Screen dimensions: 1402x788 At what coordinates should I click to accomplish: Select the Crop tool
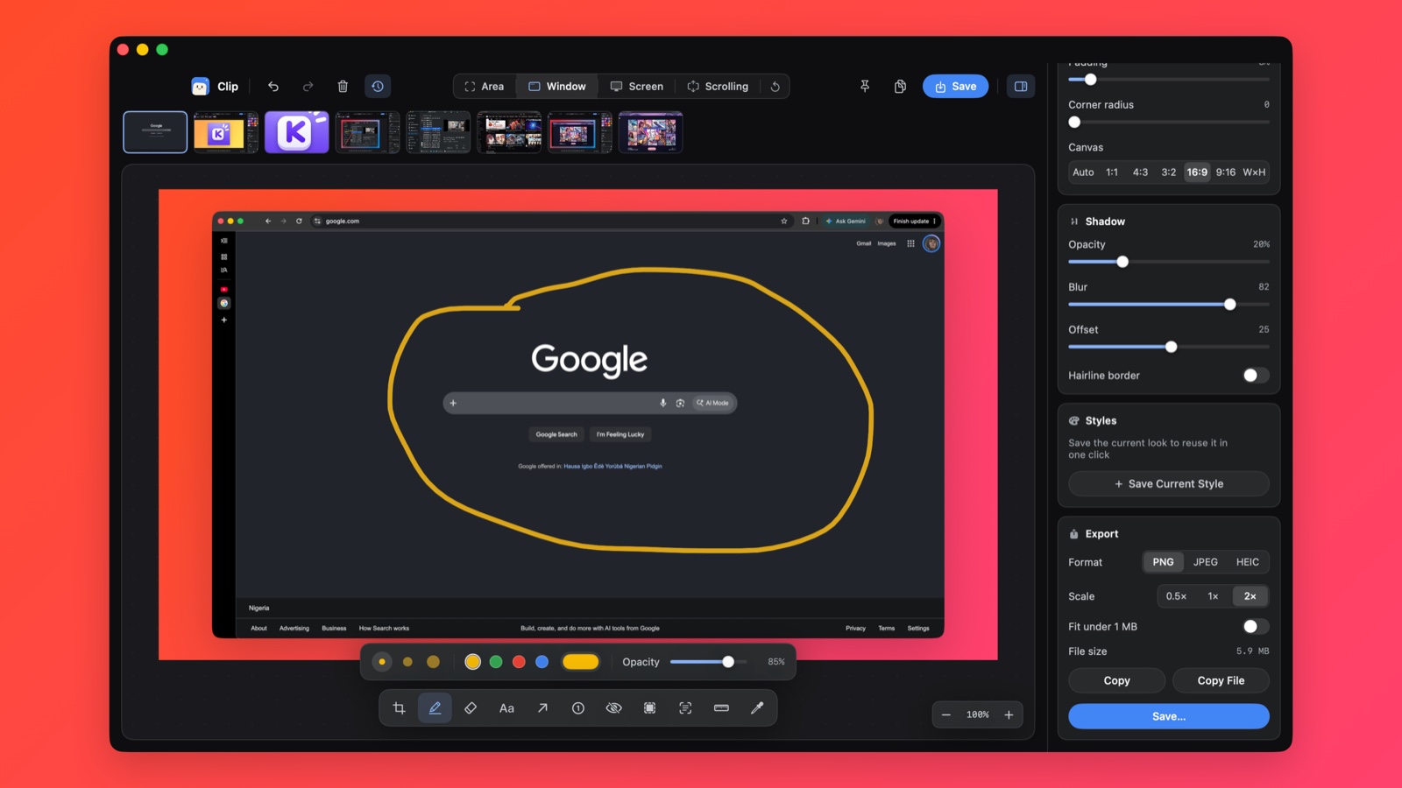point(400,708)
